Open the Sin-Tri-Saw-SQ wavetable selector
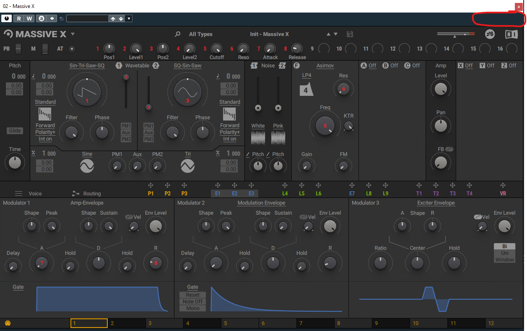 [87, 66]
